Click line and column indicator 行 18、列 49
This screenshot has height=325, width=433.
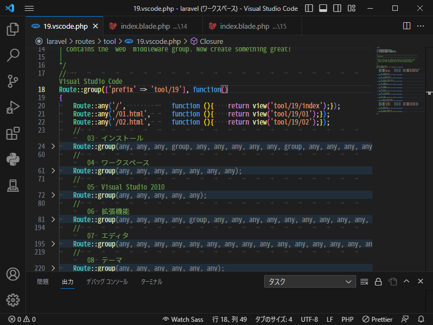229,320
